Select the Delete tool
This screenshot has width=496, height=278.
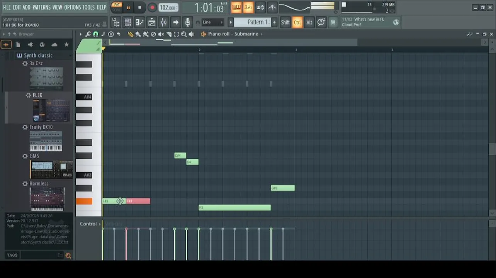[x=153, y=34]
